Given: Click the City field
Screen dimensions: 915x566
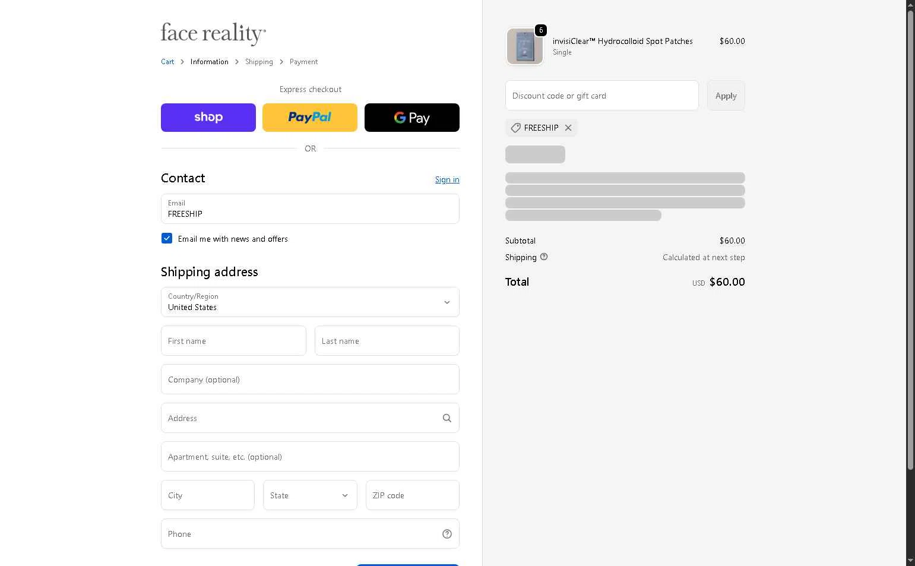Looking at the screenshot, I should [208, 495].
